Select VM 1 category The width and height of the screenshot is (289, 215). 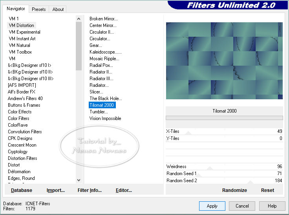click(14, 18)
